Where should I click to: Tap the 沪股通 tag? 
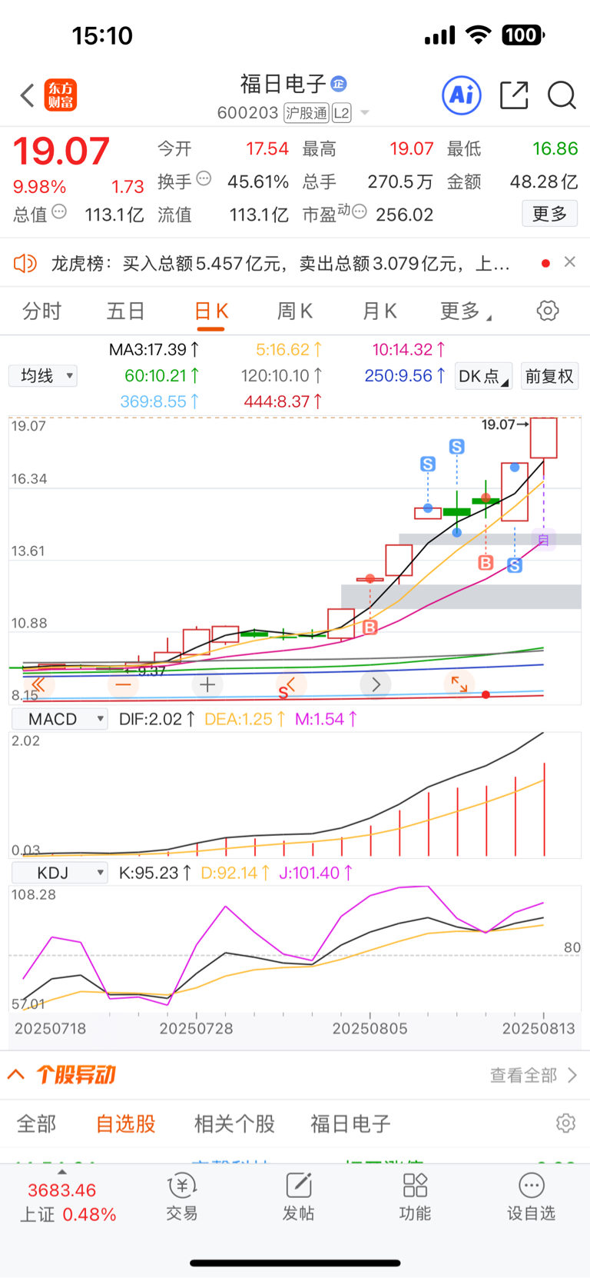(307, 113)
